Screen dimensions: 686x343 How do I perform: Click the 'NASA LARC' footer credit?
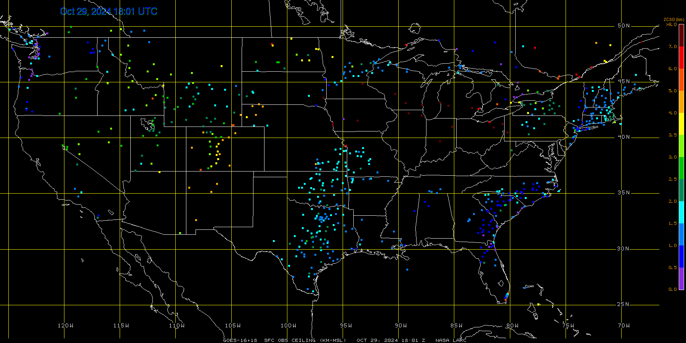coord(451,340)
